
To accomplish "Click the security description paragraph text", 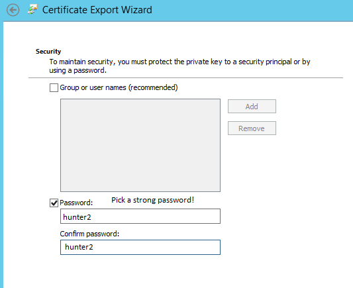I will (x=179, y=66).
